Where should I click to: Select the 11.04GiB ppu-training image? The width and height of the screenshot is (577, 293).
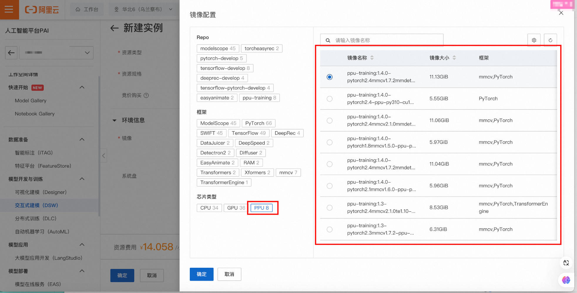click(x=330, y=164)
